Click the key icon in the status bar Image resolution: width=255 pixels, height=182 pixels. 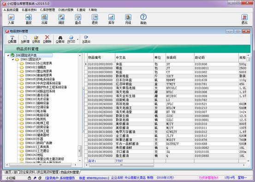[35, 178]
